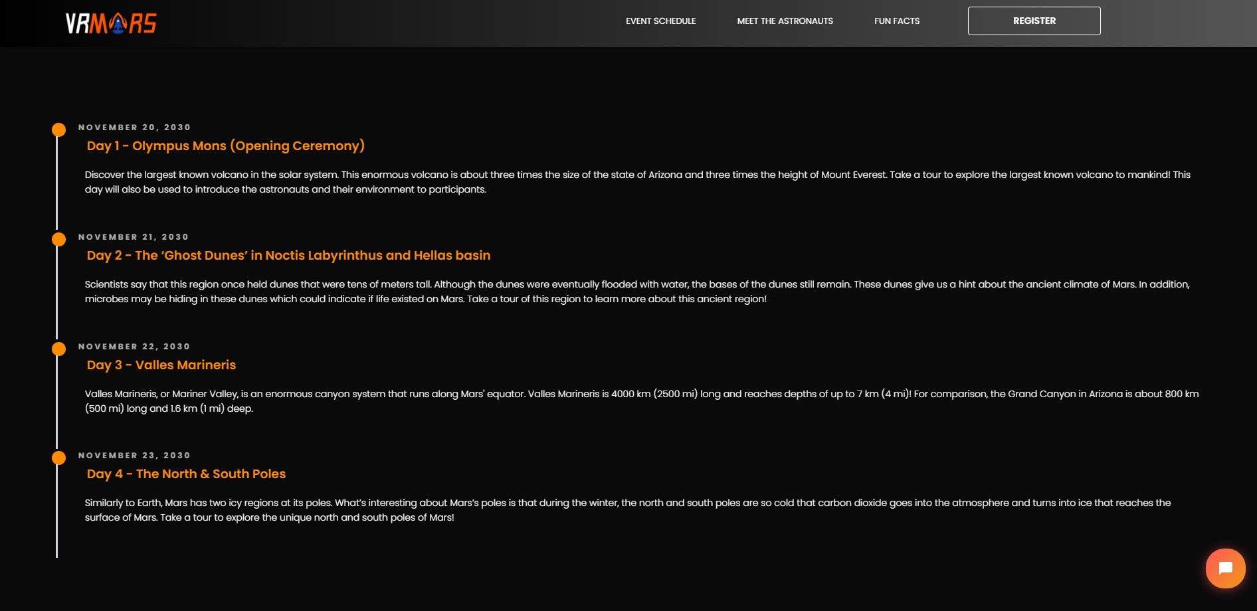Click the Register button
The image size is (1257, 611).
[x=1034, y=21]
